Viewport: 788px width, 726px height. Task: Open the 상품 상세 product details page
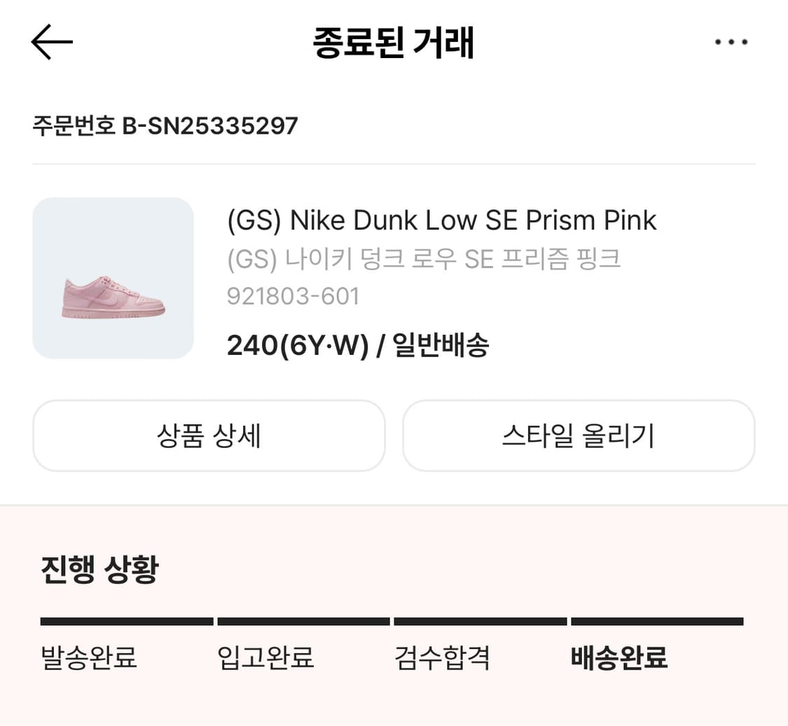click(x=208, y=435)
